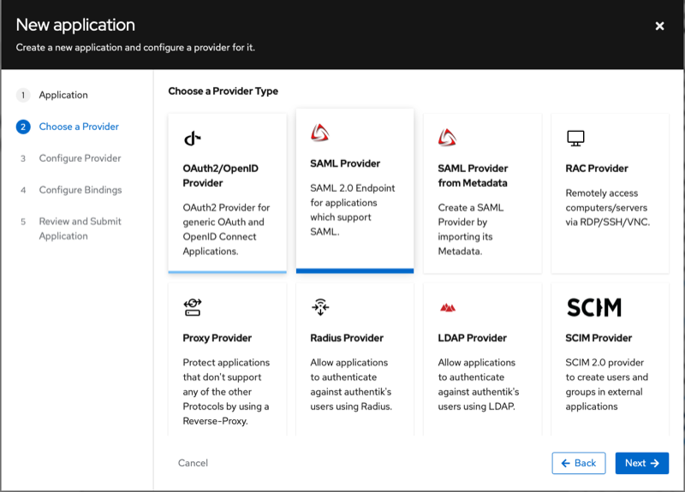The width and height of the screenshot is (685, 492).
Task: Click the OpenID logo icon
Action: point(192,139)
